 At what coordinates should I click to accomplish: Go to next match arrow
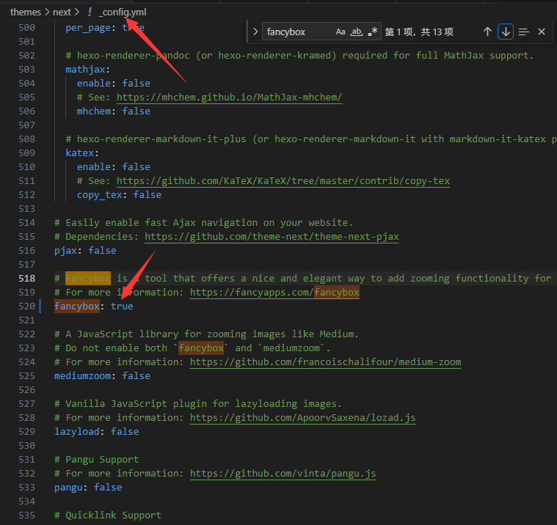[506, 32]
